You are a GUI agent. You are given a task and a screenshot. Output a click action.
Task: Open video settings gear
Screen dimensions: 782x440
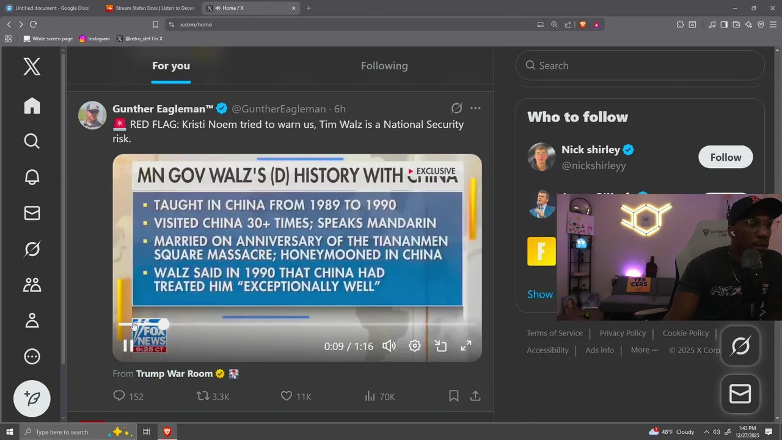click(x=415, y=346)
